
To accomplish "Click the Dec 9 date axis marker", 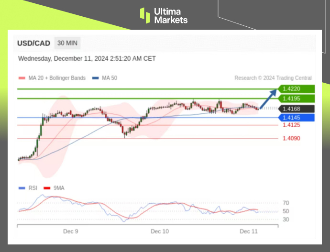I will (x=70, y=231).
